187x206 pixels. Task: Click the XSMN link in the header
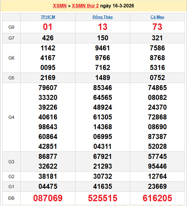(59, 6)
